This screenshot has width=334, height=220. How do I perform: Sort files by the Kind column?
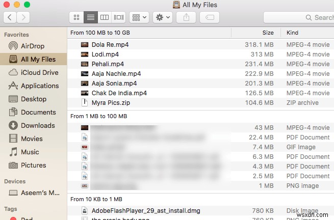(x=293, y=33)
